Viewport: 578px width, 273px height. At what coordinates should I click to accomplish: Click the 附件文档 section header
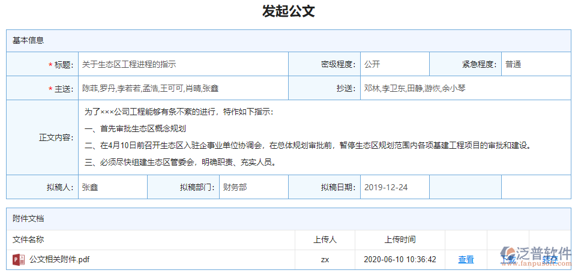click(289, 219)
